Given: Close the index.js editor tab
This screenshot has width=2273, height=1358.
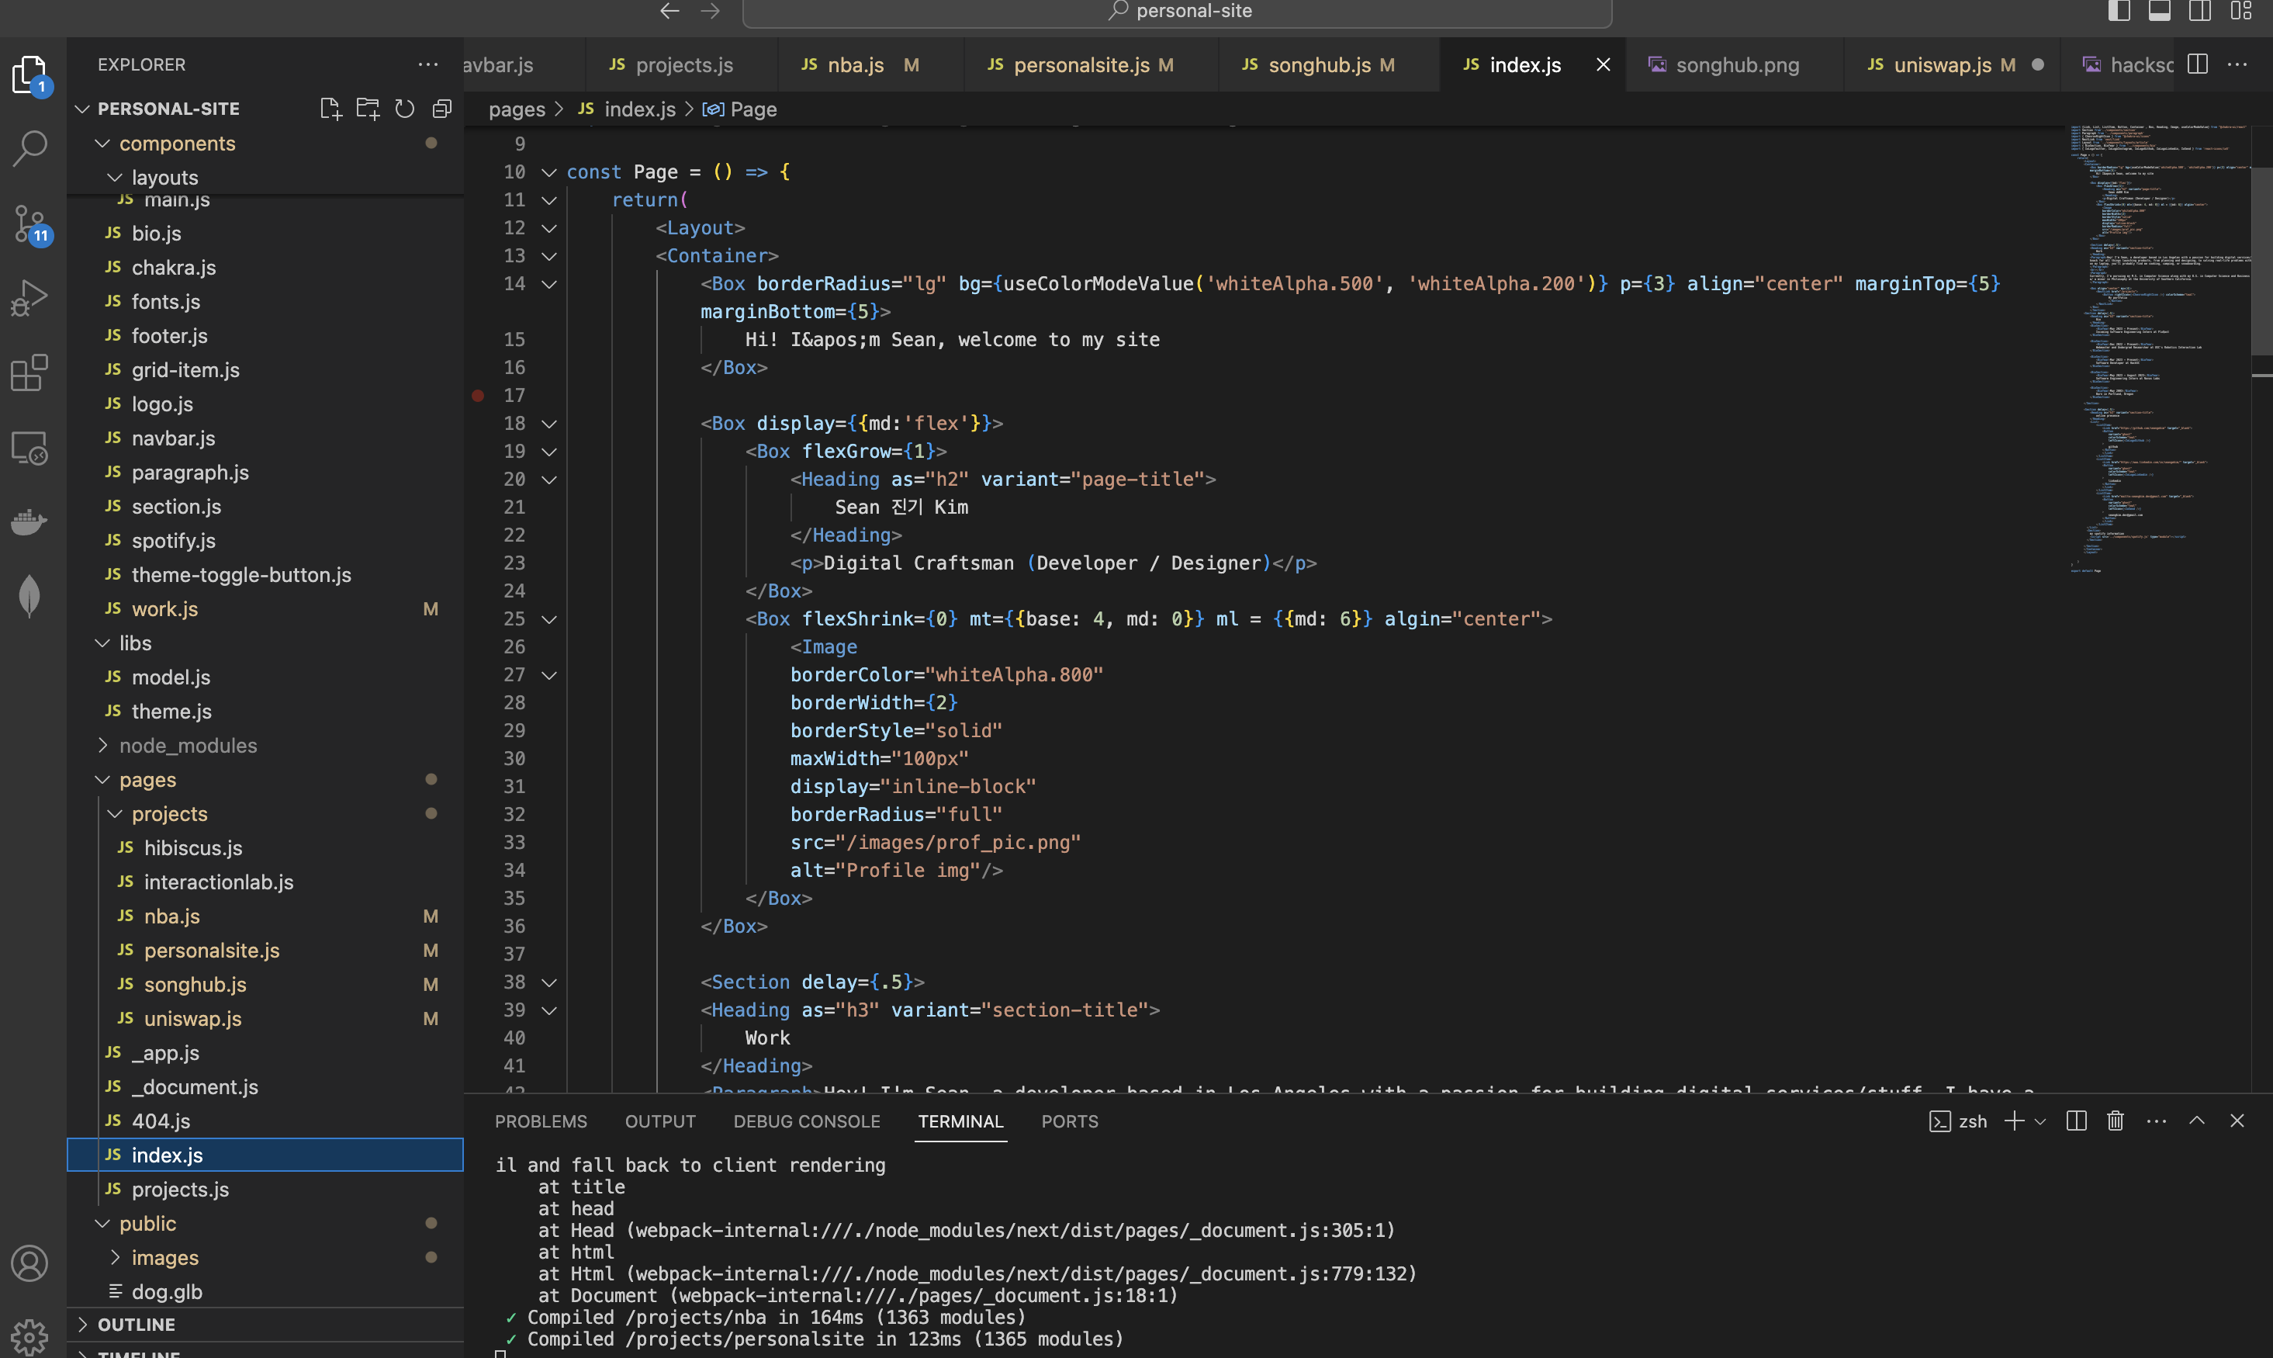Looking at the screenshot, I should pos(1603,65).
